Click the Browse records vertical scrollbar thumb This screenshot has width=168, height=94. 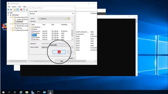(72, 33)
